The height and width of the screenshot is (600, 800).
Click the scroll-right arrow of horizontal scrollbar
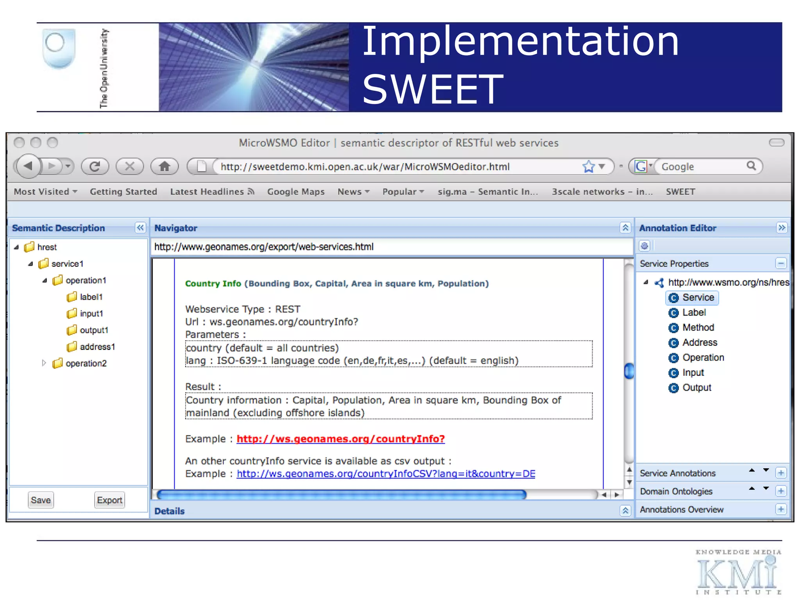click(x=617, y=495)
